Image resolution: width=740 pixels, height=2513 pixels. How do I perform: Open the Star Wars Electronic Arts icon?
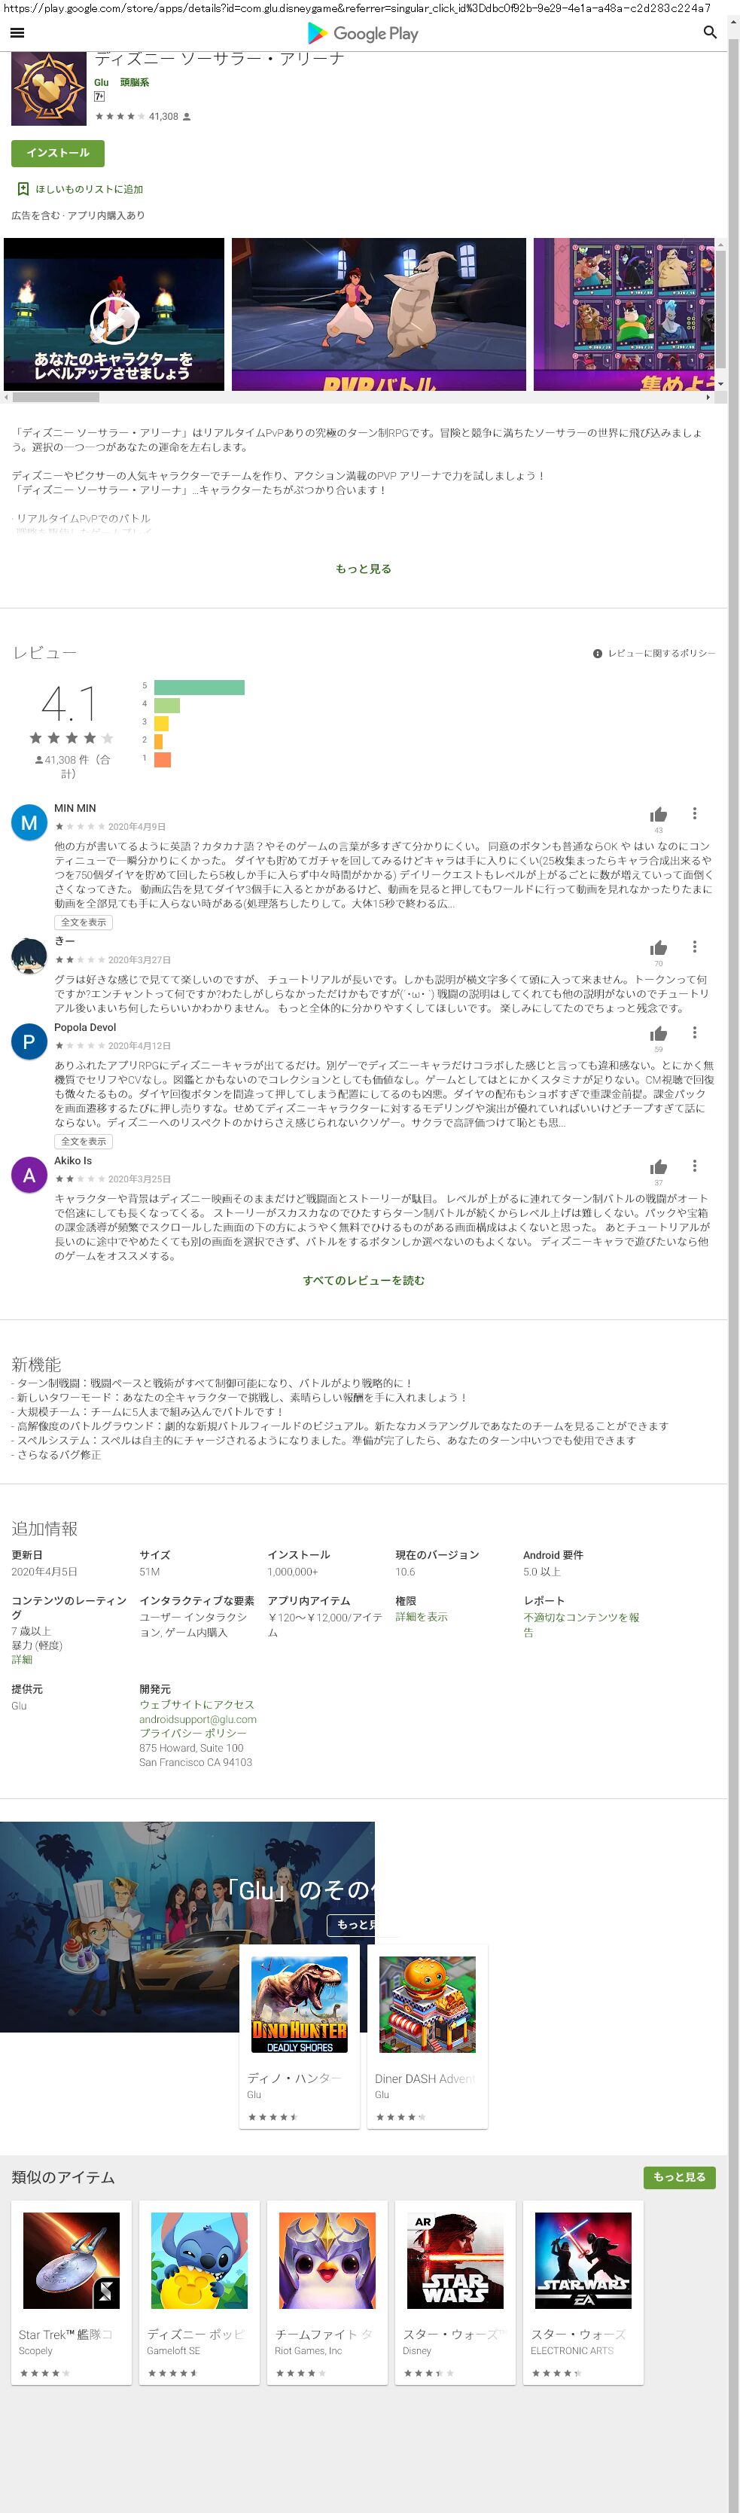tap(583, 2259)
